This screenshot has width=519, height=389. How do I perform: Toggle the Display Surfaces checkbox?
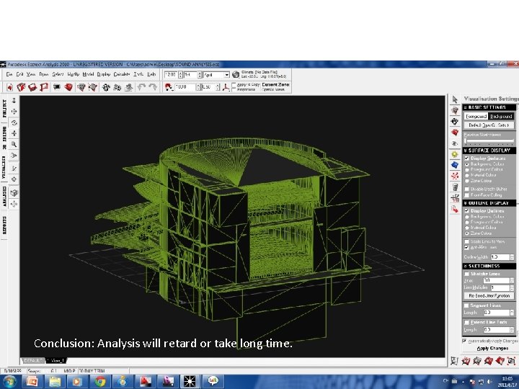tap(466, 158)
